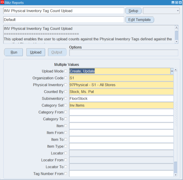Image resolution: width=183 pixels, height=180 pixels.
Task: Click the Upload Mode field
Action: (120, 71)
